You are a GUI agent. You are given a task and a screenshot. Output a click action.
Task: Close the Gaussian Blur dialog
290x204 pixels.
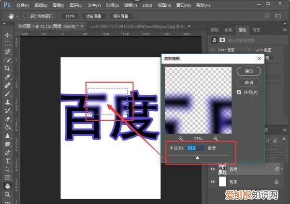(259, 58)
